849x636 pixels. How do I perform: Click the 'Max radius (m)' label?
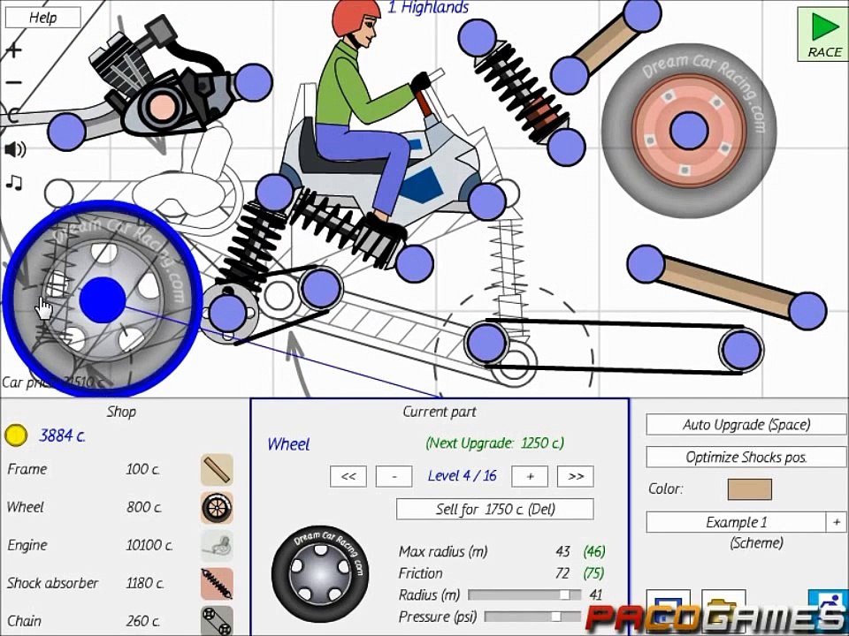(x=443, y=551)
